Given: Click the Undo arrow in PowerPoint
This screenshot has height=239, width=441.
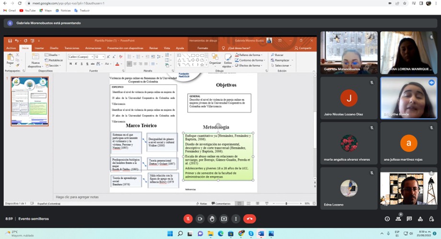Looking at the screenshot, I should (17, 41).
